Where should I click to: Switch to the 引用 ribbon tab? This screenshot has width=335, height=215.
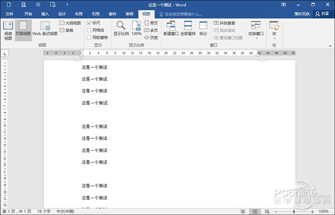pos(95,14)
